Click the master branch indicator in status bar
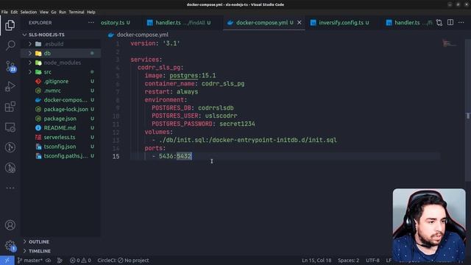The width and height of the screenshot is (471, 265). point(29,261)
